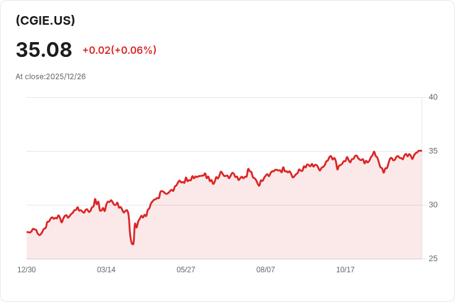Pick the 08/07 date axis label
455x302 pixels.
click(x=266, y=270)
